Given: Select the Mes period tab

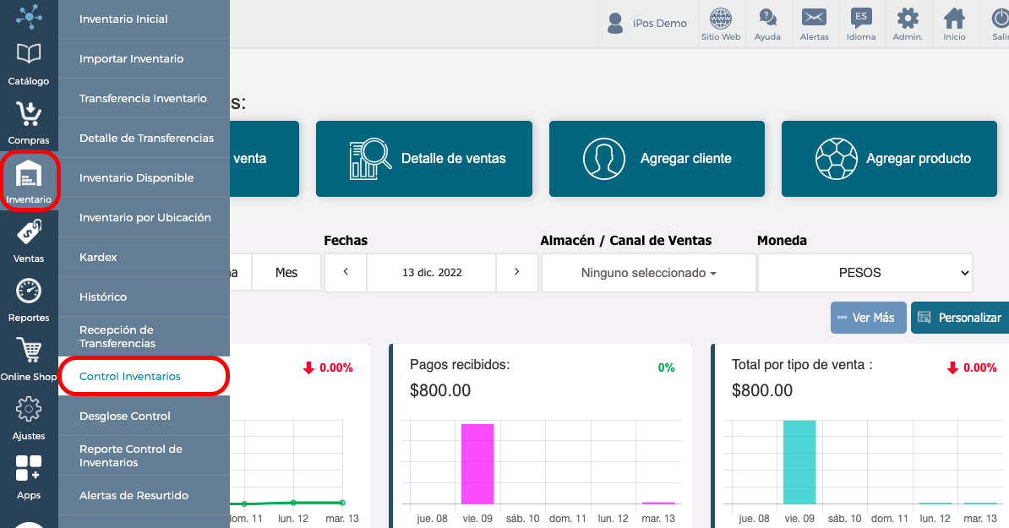Looking at the screenshot, I should [286, 273].
